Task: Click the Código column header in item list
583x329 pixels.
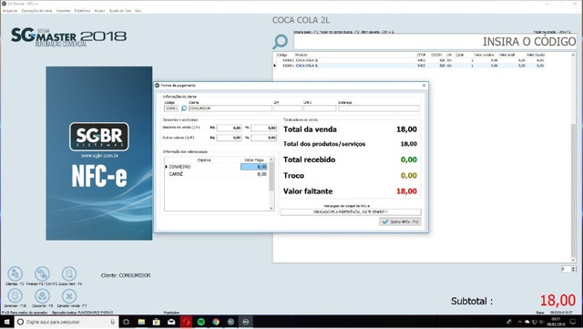Action: [282, 55]
